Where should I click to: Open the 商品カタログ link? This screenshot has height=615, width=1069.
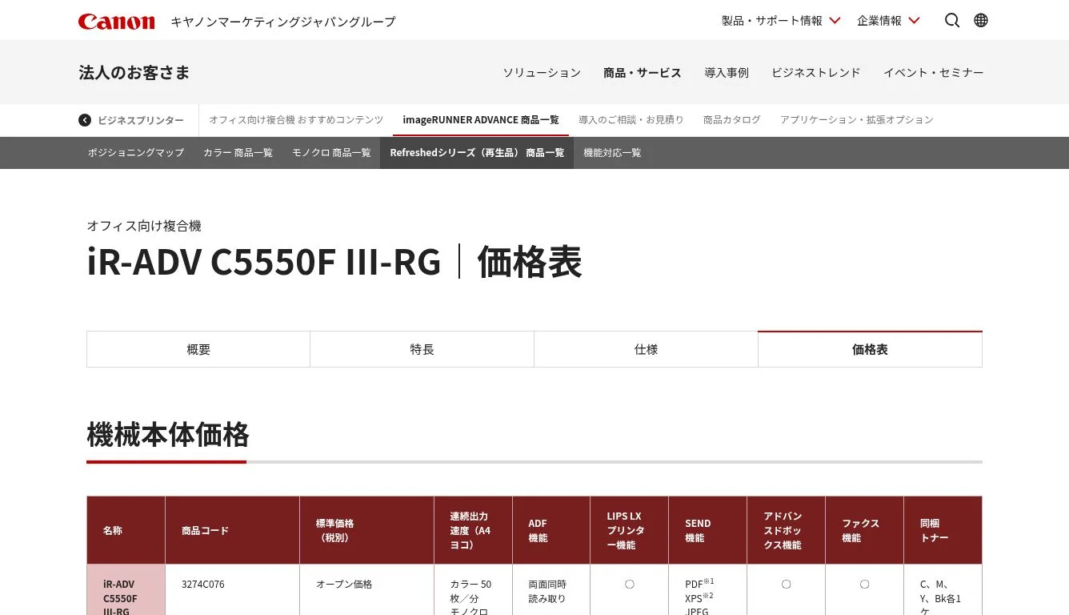point(732,120)
